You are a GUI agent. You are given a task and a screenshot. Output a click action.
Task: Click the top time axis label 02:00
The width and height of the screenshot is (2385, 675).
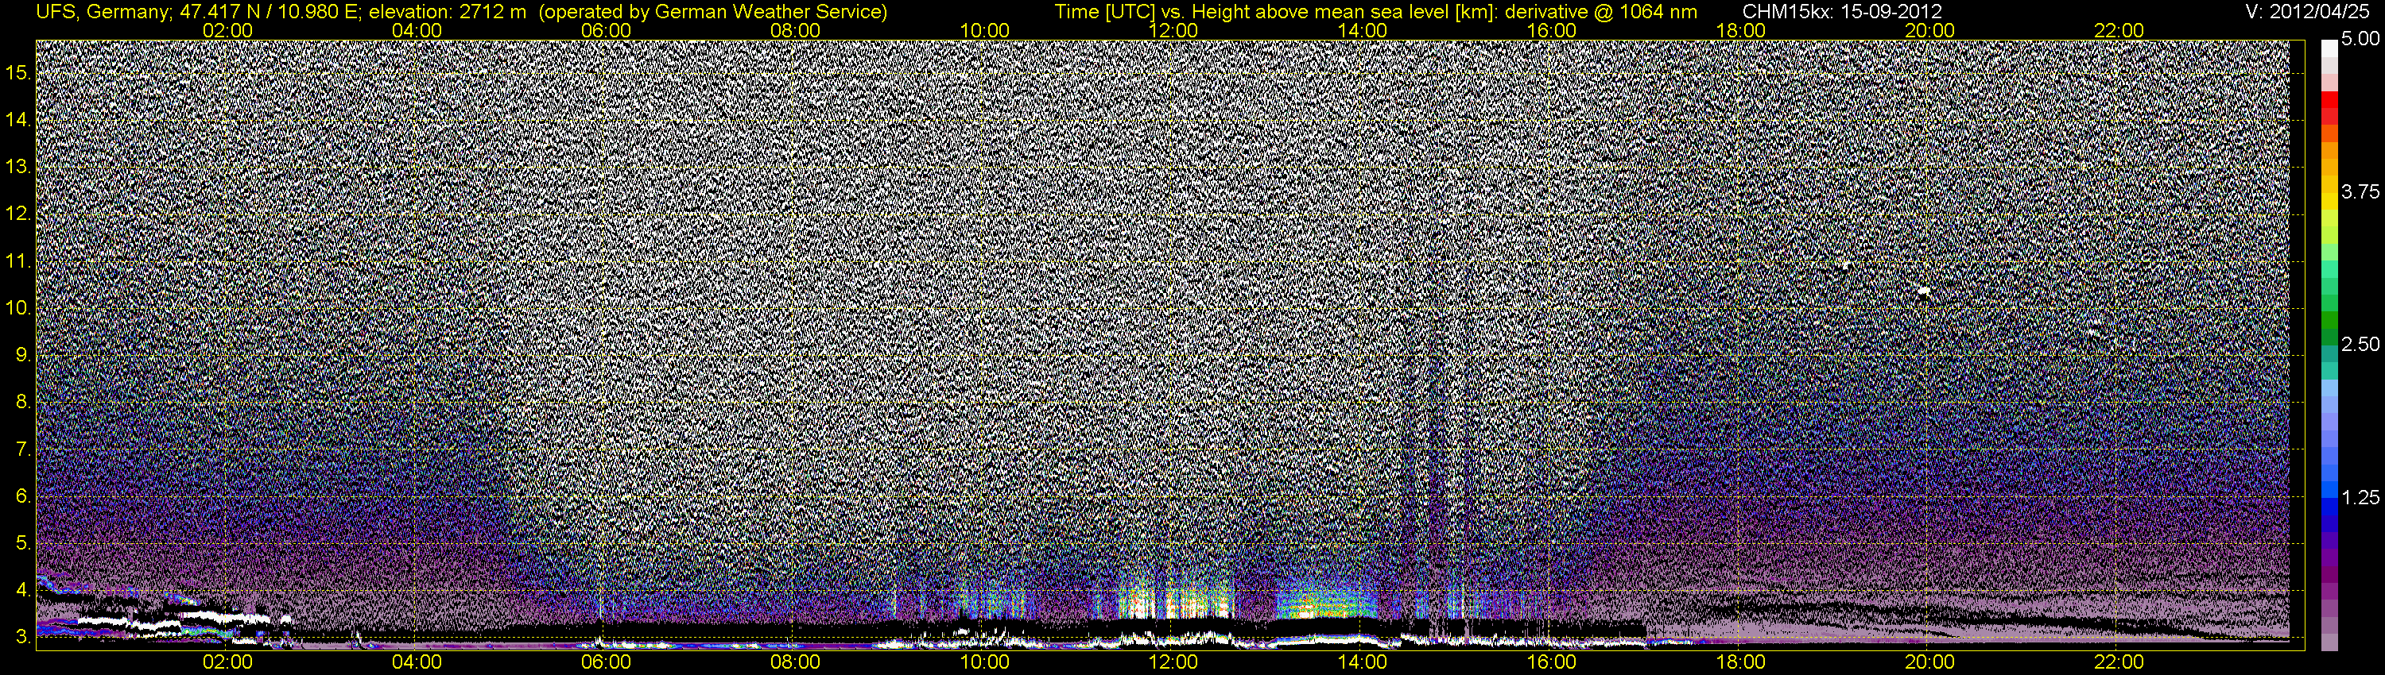pyautogui.click(x=227, y=30)
